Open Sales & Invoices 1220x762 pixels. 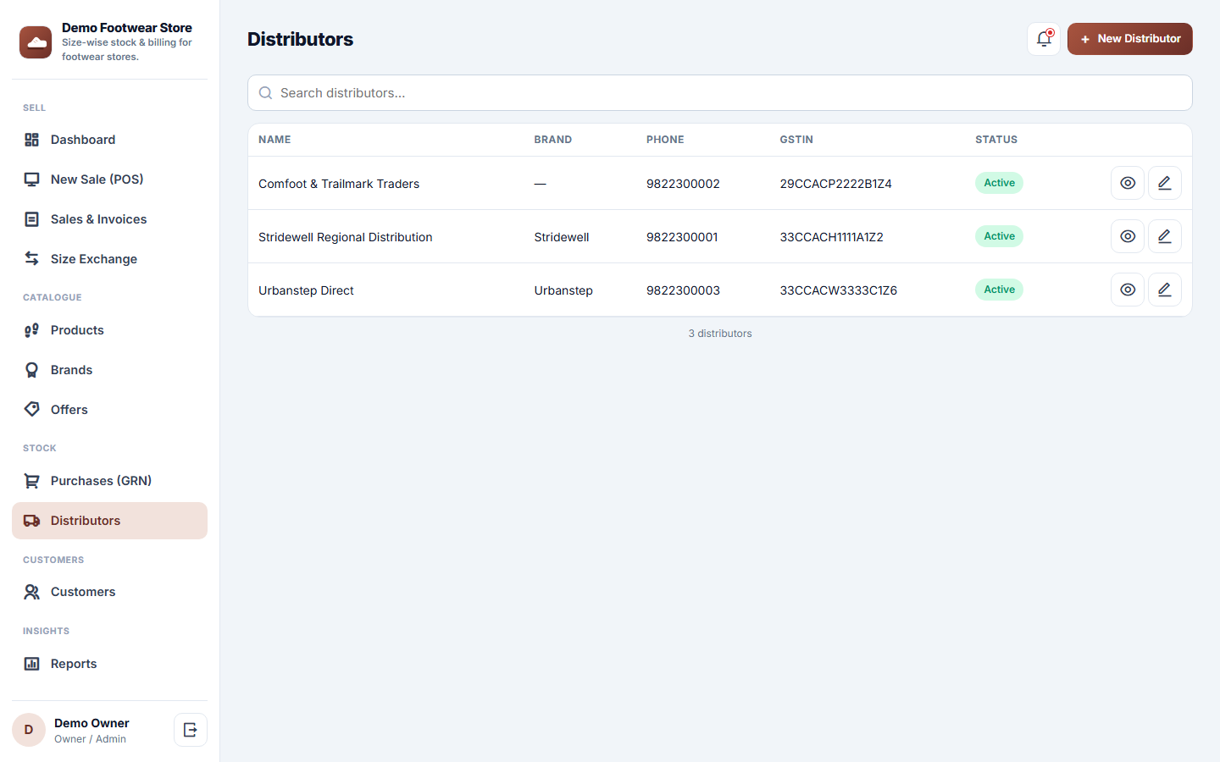point(109,219)
